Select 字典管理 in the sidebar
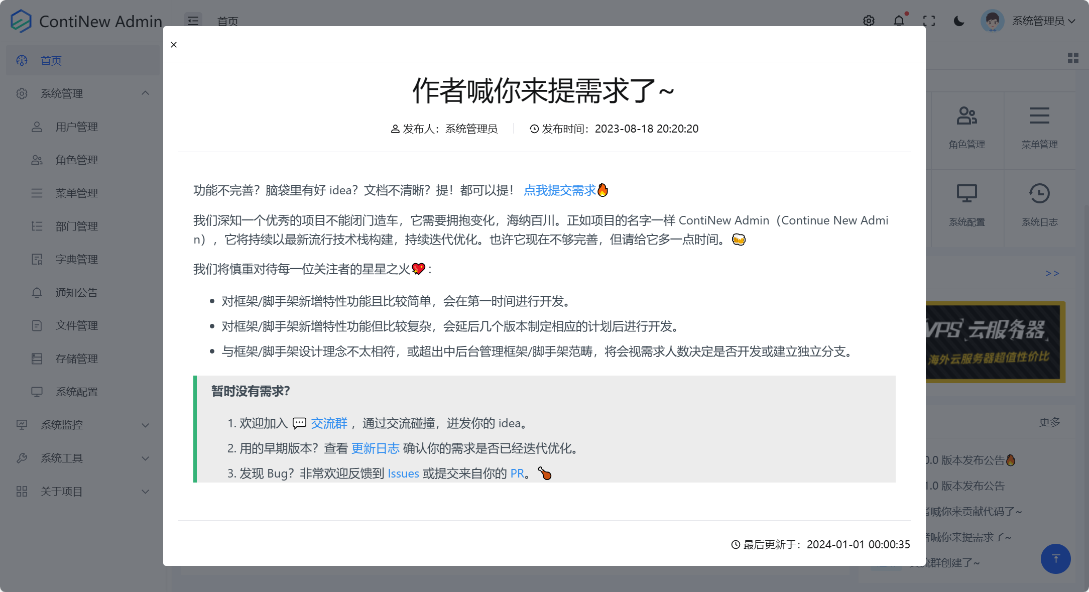The width and height of the screenshot is (1089, 592). coord(76,259)
